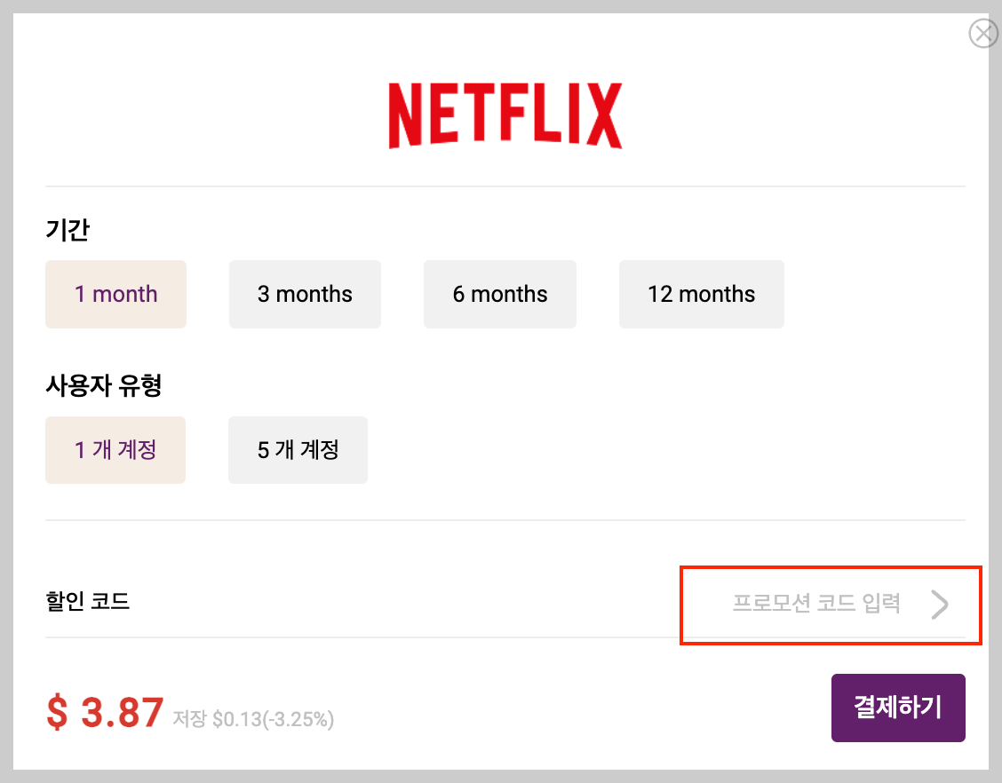Close the Netflix purchase dialog
The width and height of the screenshot is (1002, 783).
pos(983,33)
